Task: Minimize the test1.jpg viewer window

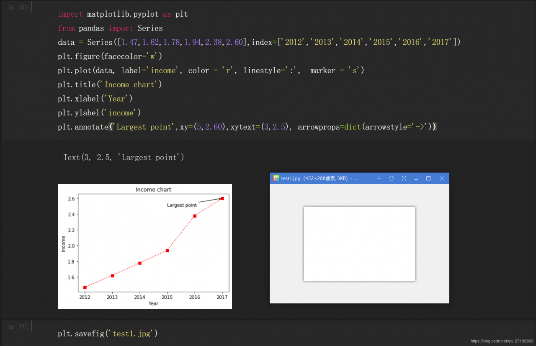Action: [416, 178]
